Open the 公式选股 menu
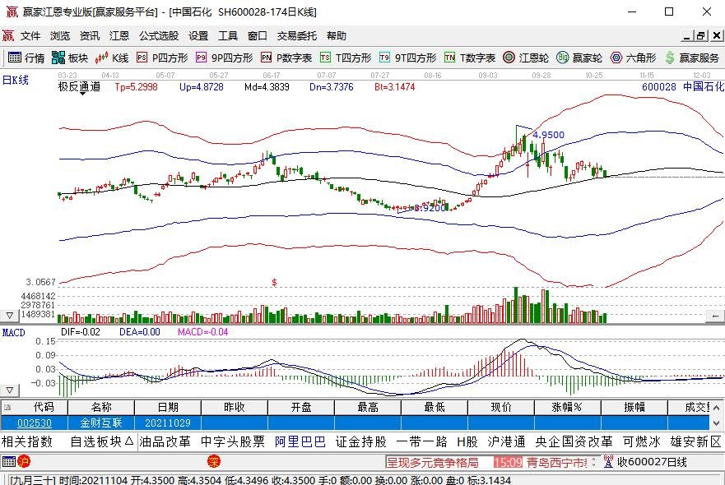 [x=159, y=35]
